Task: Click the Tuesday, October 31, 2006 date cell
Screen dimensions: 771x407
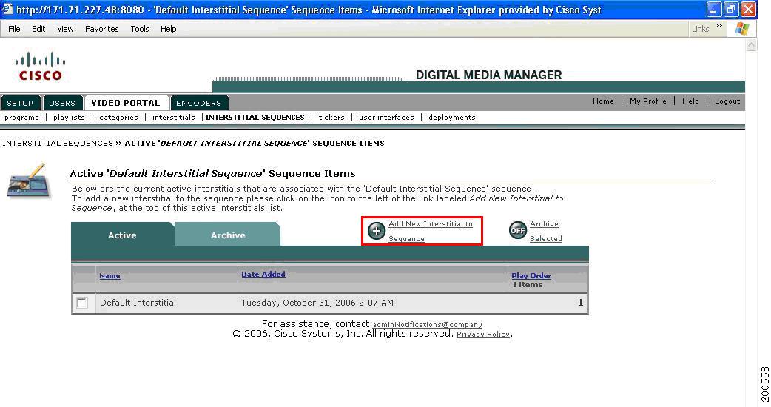Action: [x=317, y=303]
